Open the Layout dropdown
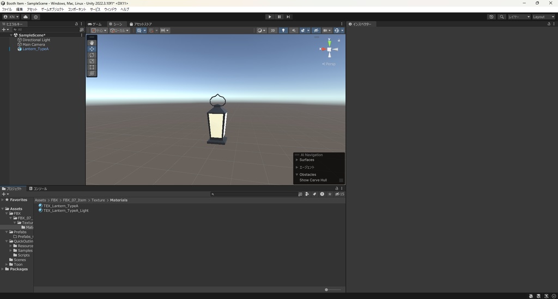This screenshot has width=558, height=299. [543, 17]
